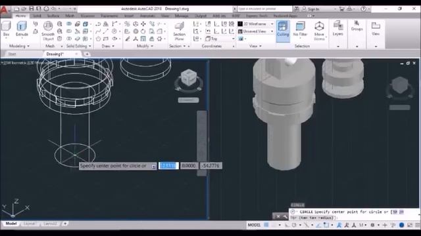The width and height of the screenshot is (421, 236).
Task: Expand the Draw panel
Action: [x=108, y=46]
